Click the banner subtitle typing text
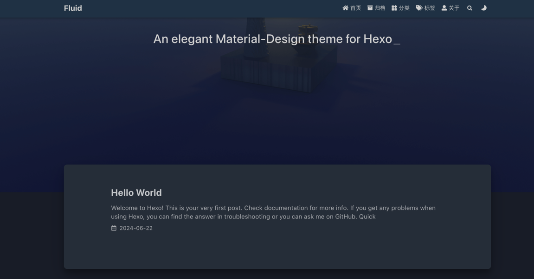Viewport: 534px width, 279px height. tap(272, 39)
